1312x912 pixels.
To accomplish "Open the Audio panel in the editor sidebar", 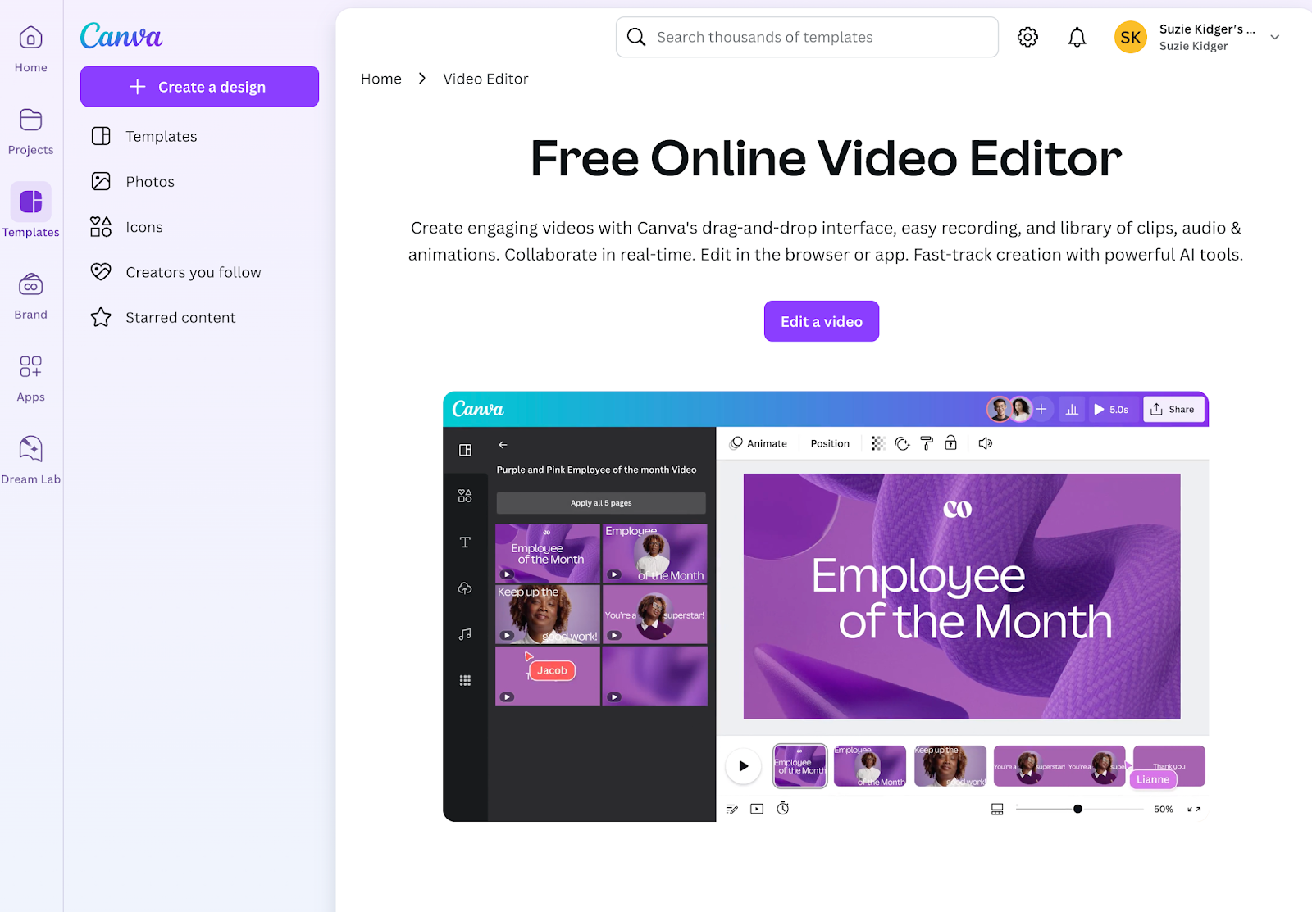I will (x=465, y=633).
